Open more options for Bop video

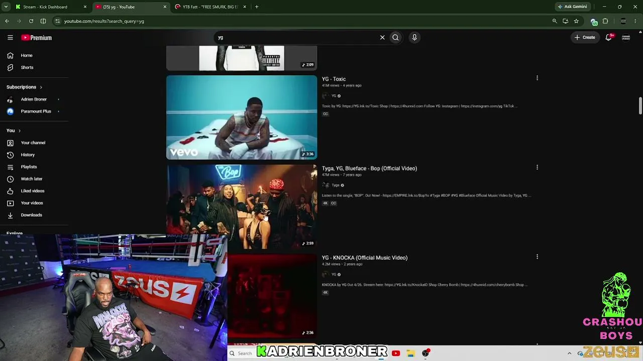pos(537,167)
